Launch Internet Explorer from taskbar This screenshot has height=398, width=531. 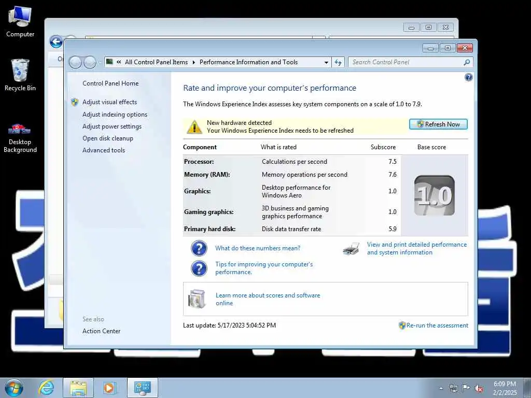click(46, 388)
